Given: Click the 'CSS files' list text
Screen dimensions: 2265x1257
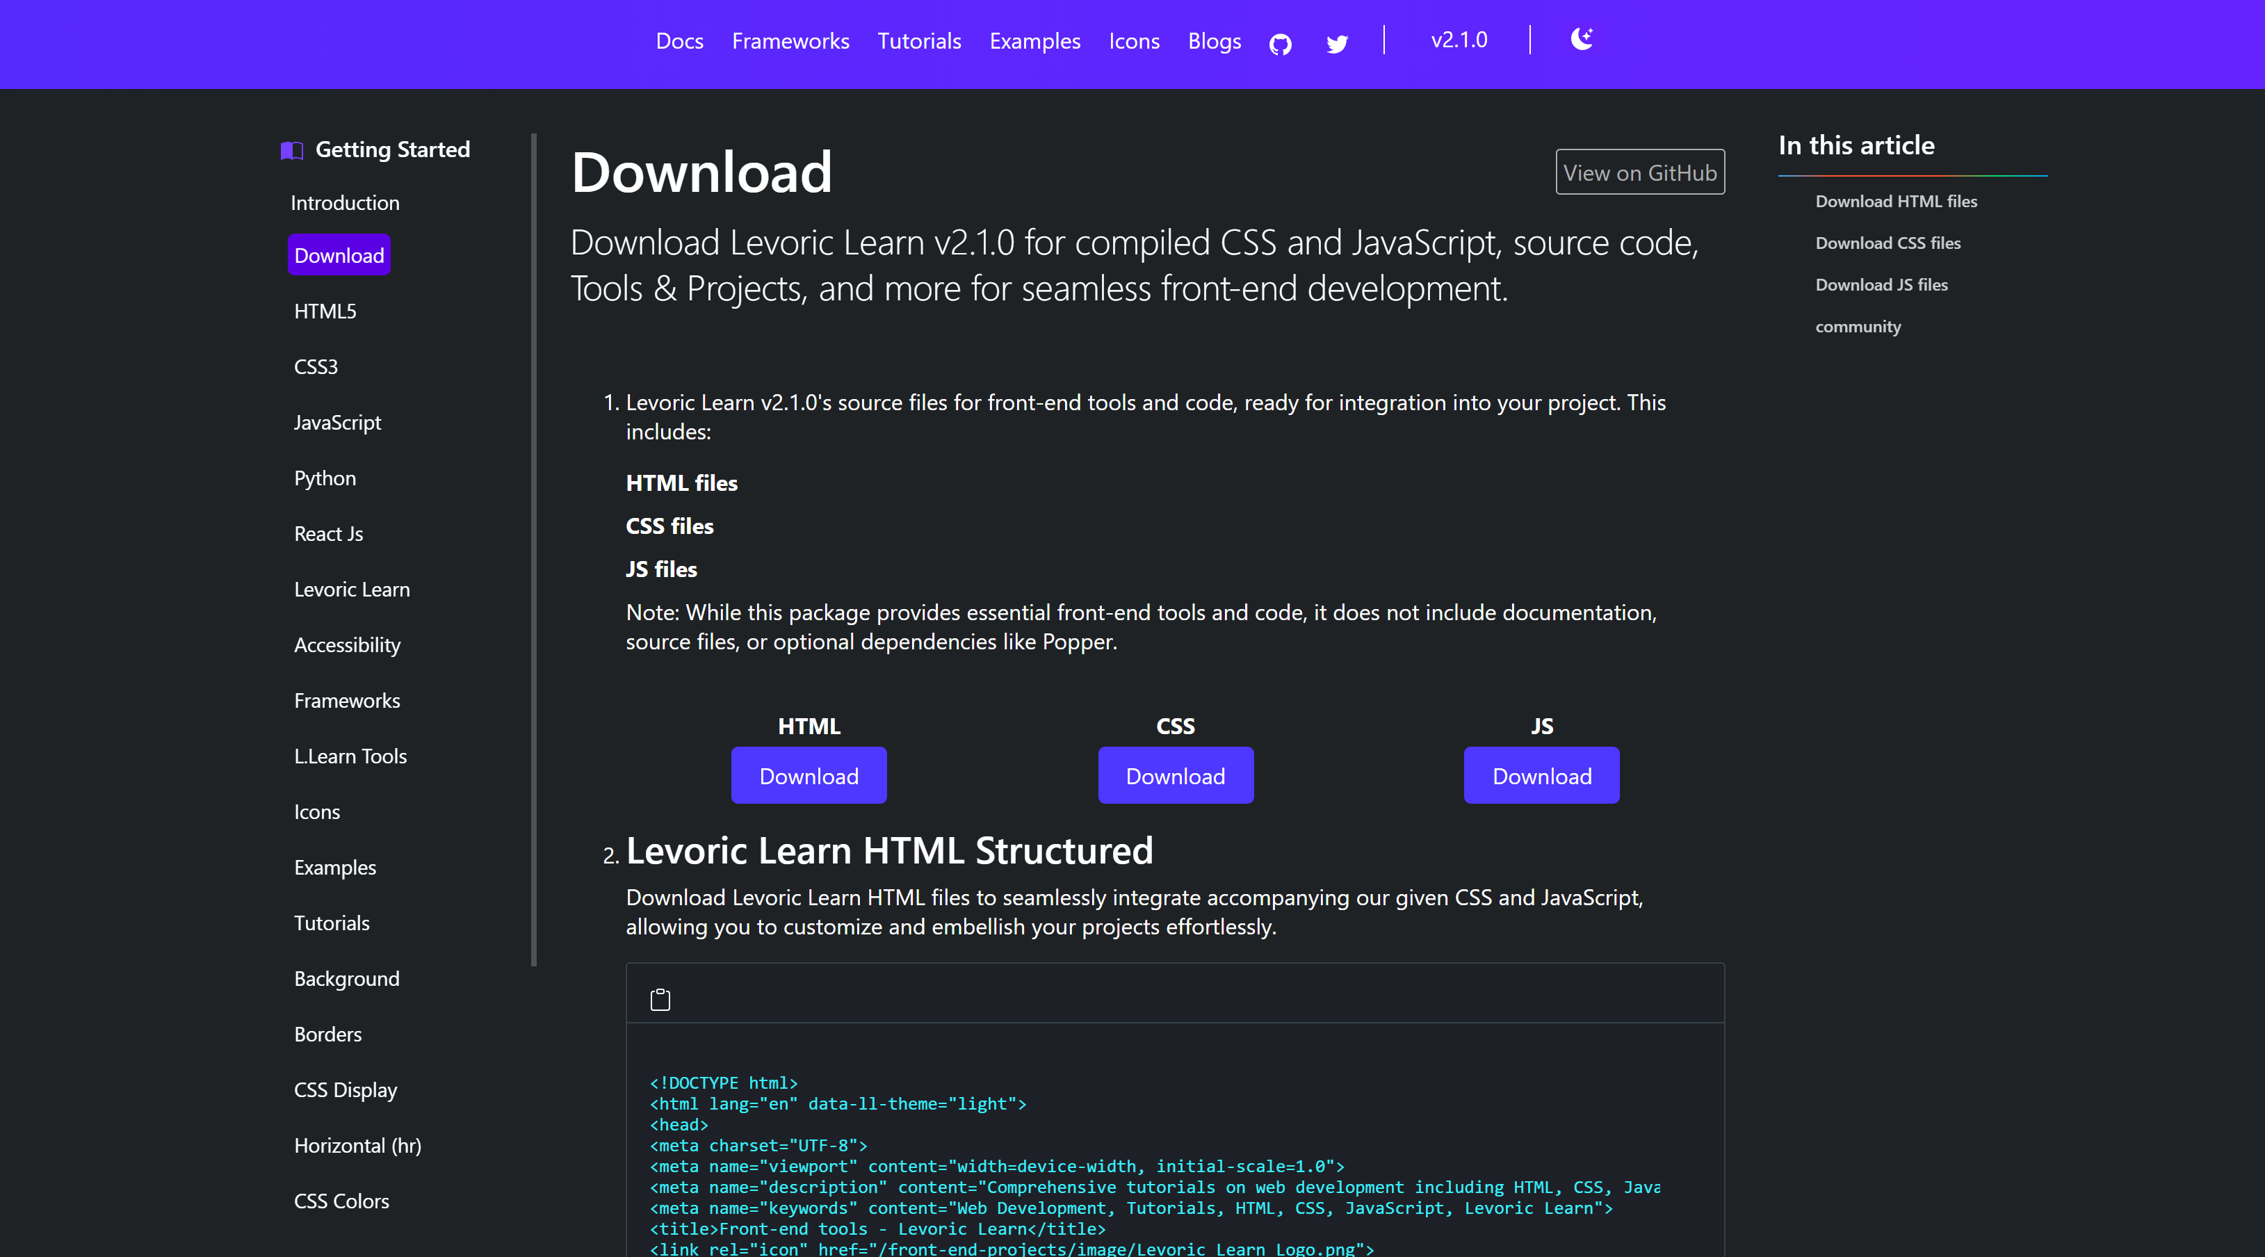Looking at the screenshot, I should pyautogui.click(x=669, y=526).
